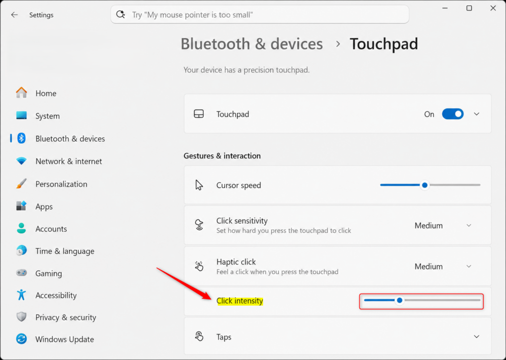Click the Click intensity label
Viewport: 506px width, 360px height.
pyautogui.click(x=240, y=301)
